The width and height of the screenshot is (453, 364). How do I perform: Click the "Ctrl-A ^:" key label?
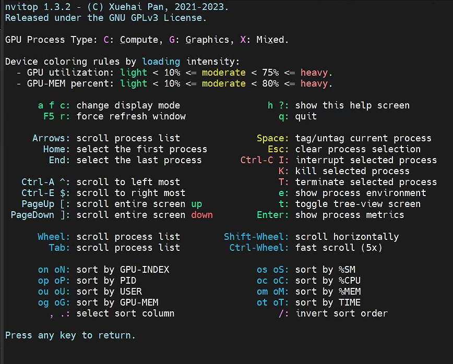[46, 182]
